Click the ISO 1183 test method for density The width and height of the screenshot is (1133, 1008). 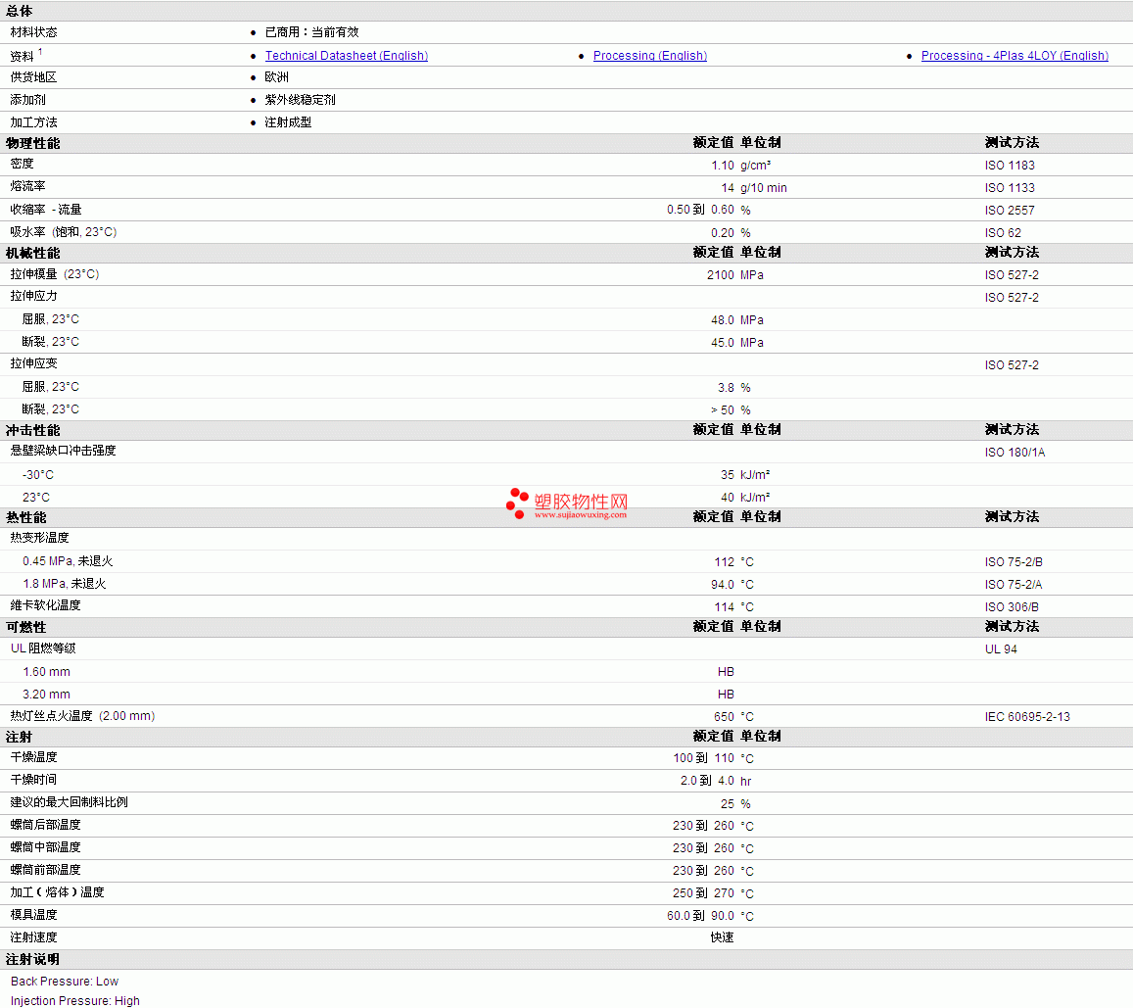point(1010,166)
